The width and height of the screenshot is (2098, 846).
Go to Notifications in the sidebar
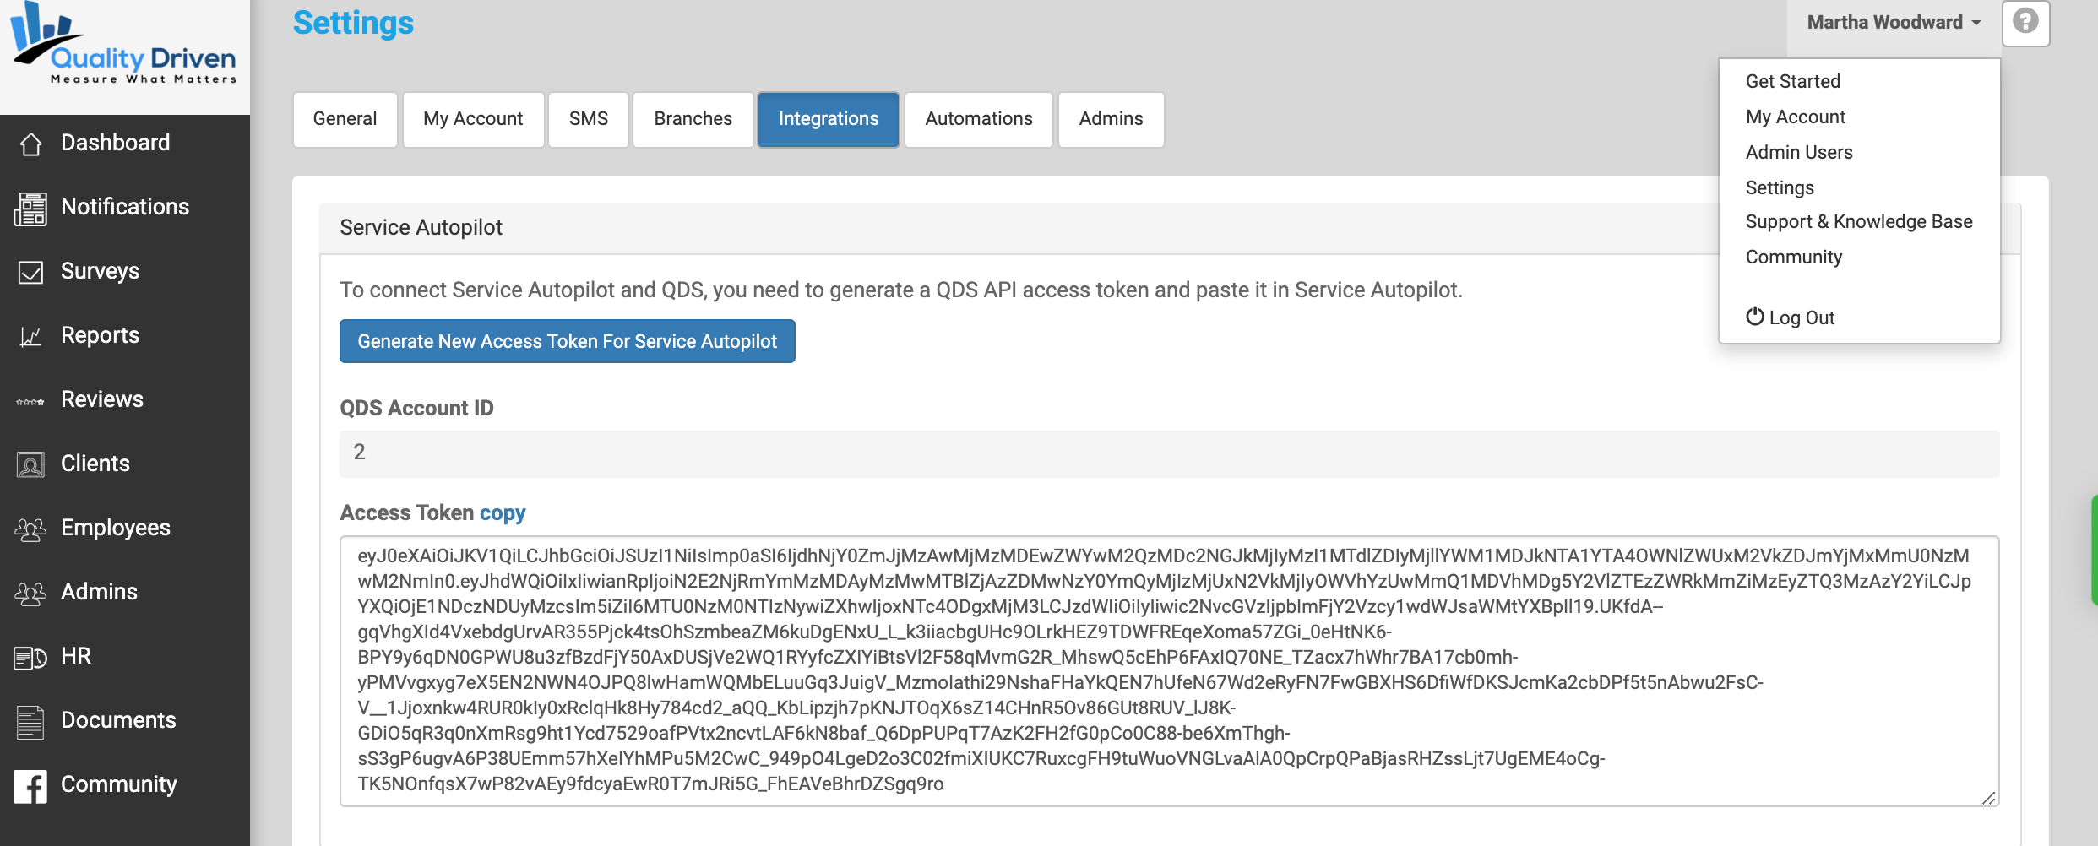click(125, 207)
